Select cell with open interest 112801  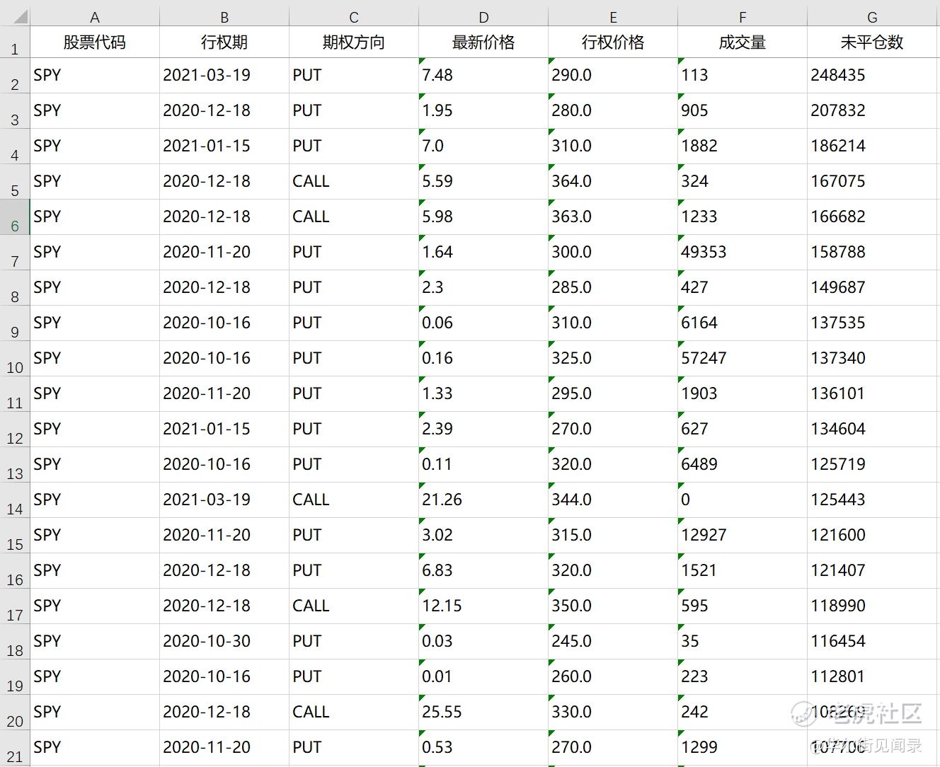pyautogui.click(x=872, y=677)
